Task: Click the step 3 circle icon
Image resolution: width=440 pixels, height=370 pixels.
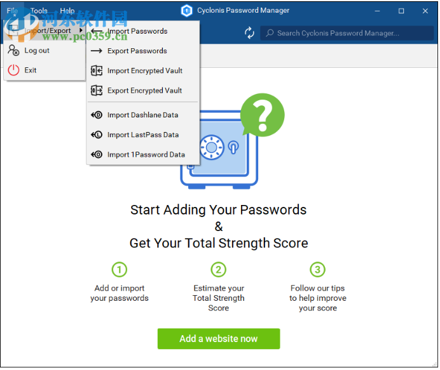Action: point(317,270)
